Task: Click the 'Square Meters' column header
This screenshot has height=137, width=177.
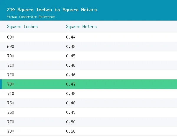Action: (81, 27)
